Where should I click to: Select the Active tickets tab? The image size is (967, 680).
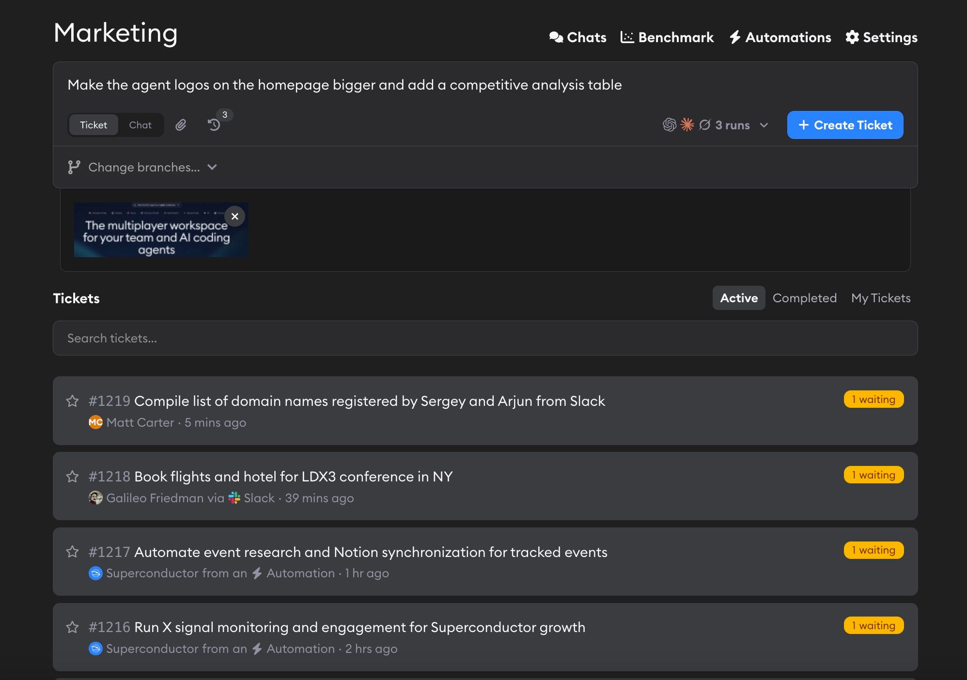tap(739, 298)
